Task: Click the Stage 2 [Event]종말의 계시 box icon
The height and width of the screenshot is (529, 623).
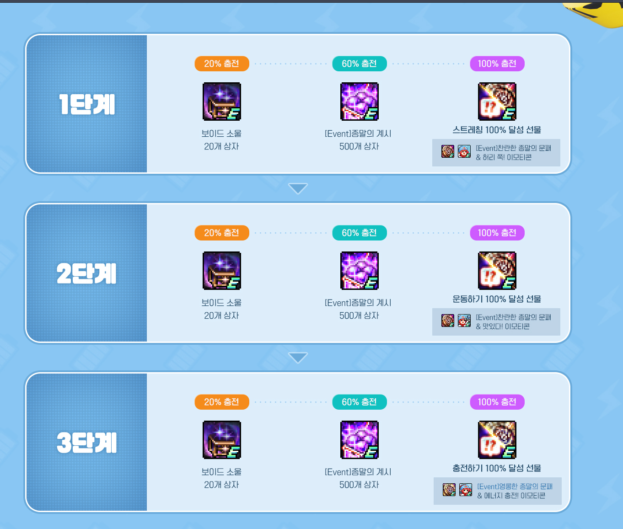Action: (x=360, y=271)
